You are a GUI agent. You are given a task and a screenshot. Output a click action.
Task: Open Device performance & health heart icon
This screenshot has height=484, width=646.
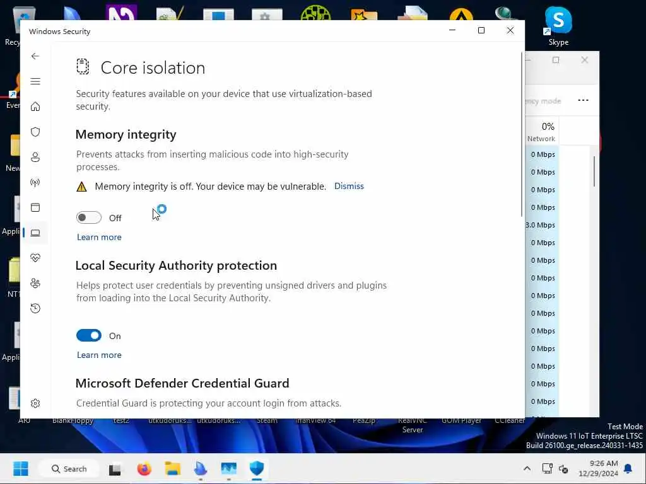click(35, 258)
